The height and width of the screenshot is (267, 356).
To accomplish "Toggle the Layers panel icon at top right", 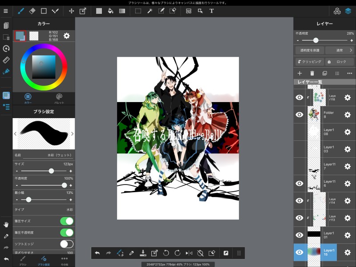I will click(x=348, y=11).
